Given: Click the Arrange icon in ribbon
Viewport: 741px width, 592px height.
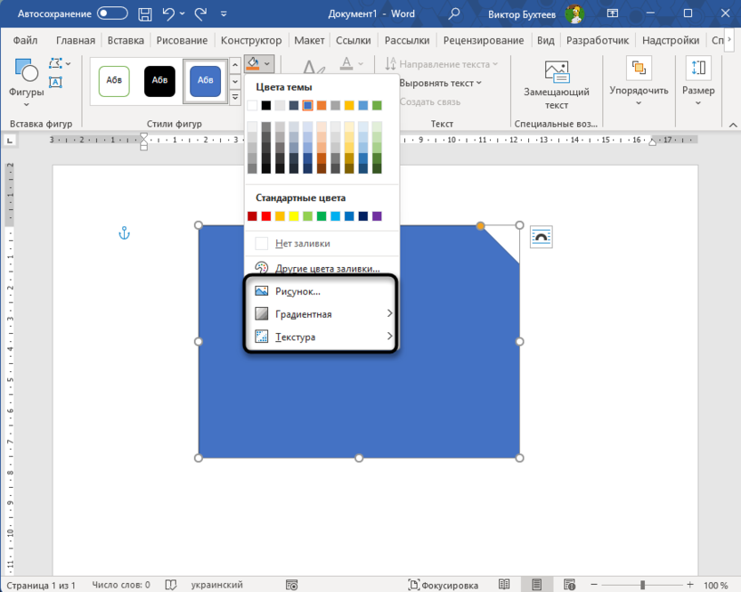Looking at the screenshot, I should (x=639, y=69).
